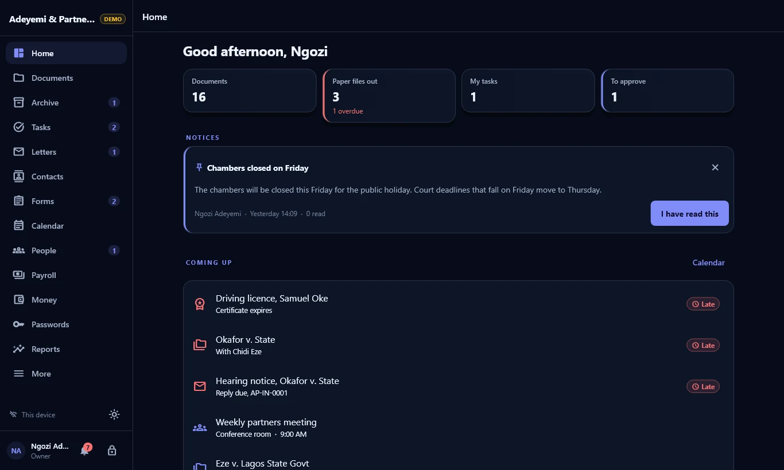Click group icon for Weekly partners meeting
Image resolution: width=784 pixels, height=470 pixels.
[x=200, y=428]
